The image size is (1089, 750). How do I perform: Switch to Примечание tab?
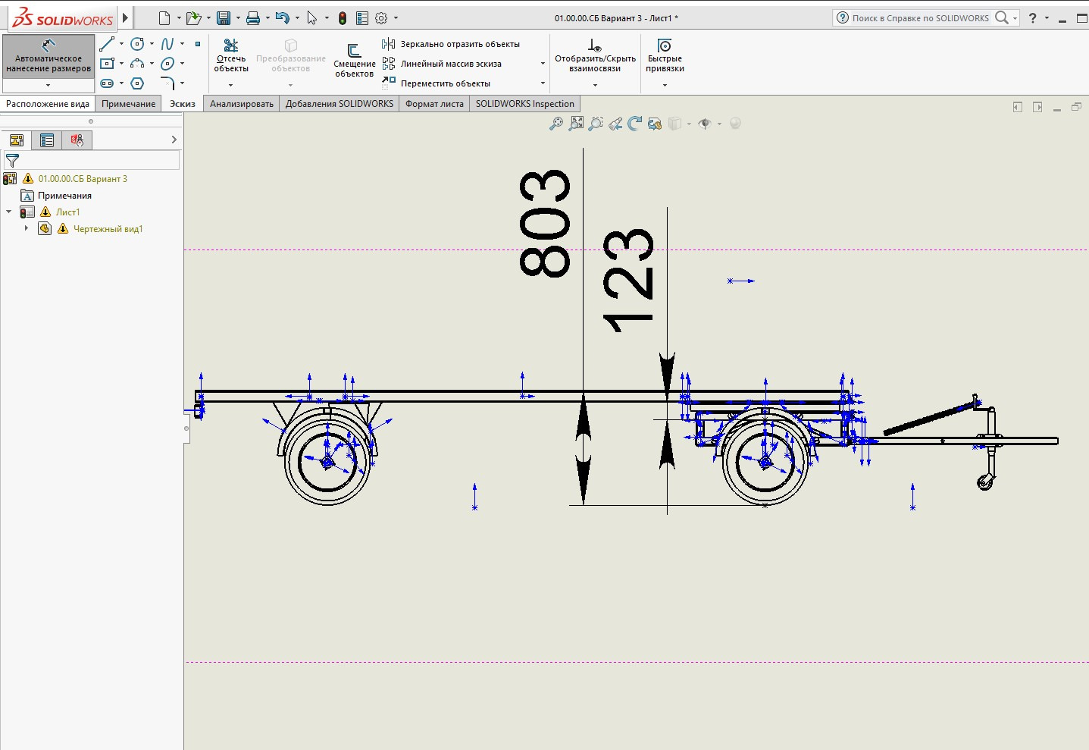[x=129, y=104]
